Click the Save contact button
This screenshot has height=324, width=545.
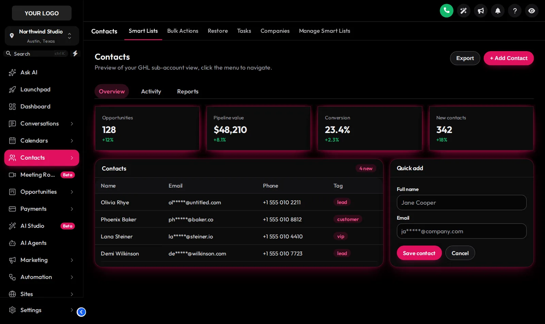(x=419, y=253)
